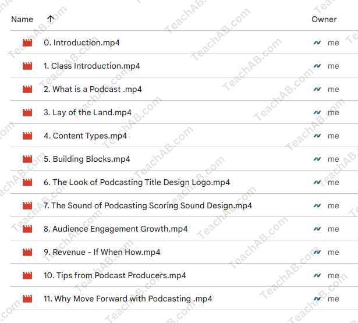Open 2. What is a Podcast .mp4

(x=92, y=89)
